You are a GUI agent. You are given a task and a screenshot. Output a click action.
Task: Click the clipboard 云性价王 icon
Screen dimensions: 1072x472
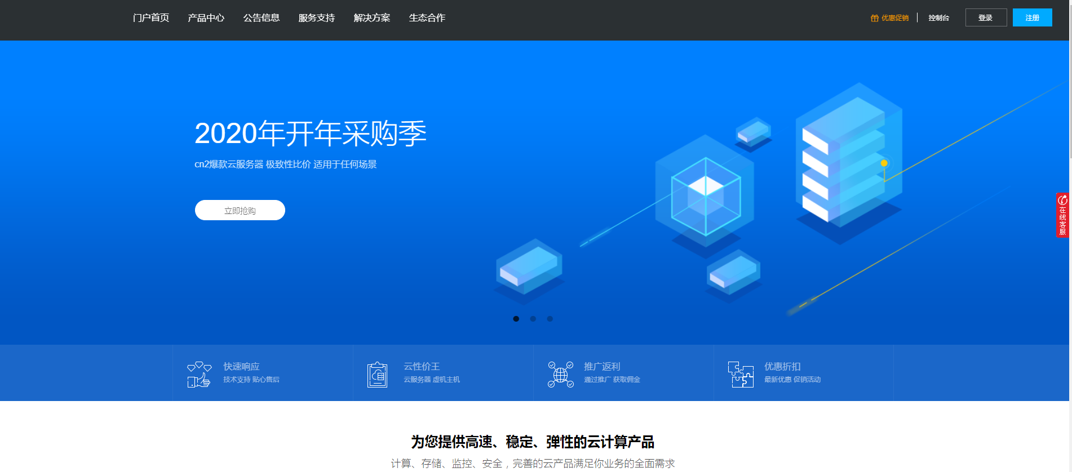pos(377,375)
